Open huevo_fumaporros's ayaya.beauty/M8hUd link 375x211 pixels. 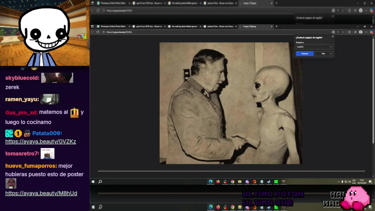coord(41,193)
